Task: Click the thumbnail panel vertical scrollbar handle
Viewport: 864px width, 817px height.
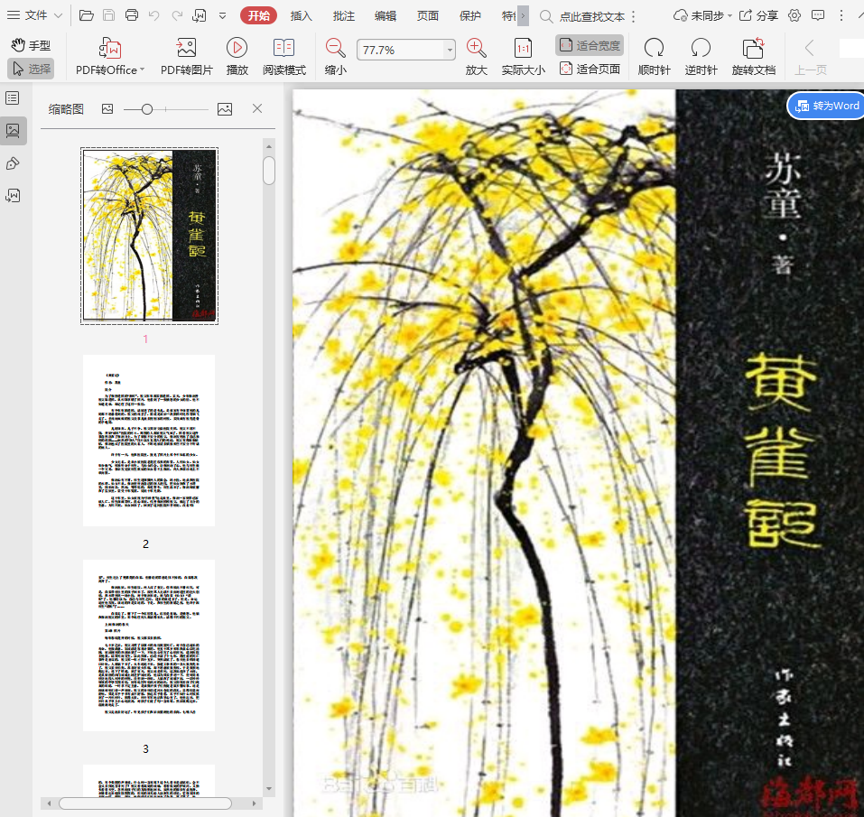Action: 269,171
